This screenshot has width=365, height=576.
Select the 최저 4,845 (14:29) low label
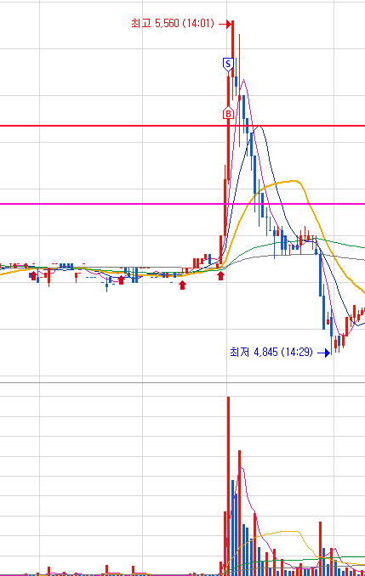coord(271,352)
